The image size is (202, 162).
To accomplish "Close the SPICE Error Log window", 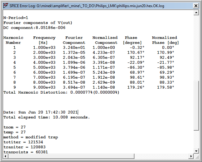I will point(196,6).
